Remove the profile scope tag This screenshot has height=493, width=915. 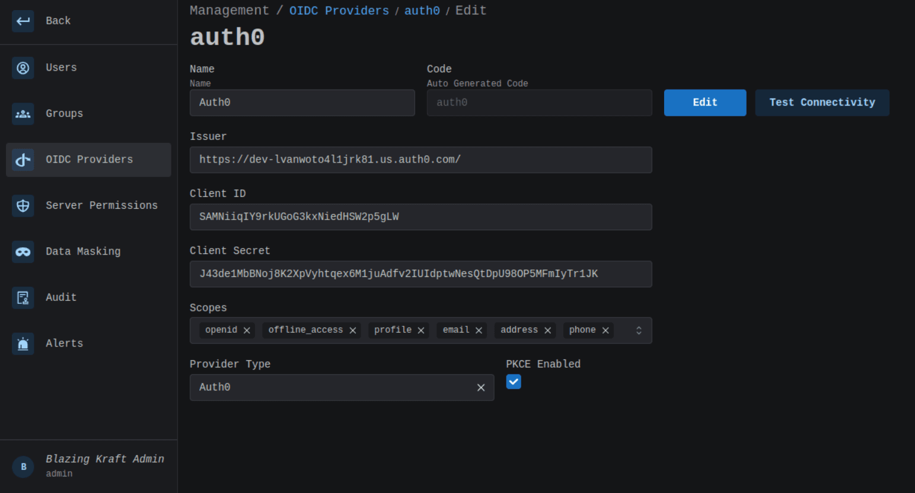(421, 330)
